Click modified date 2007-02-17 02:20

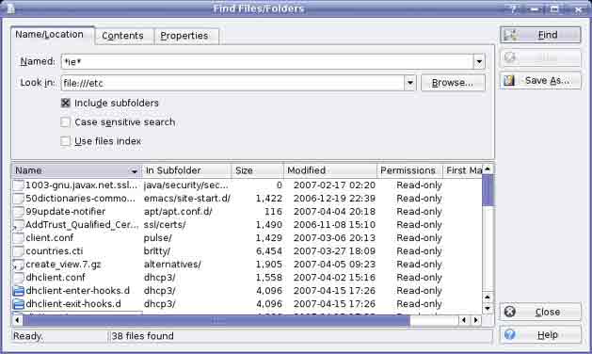pyautogui.click(x=334, y=185)
